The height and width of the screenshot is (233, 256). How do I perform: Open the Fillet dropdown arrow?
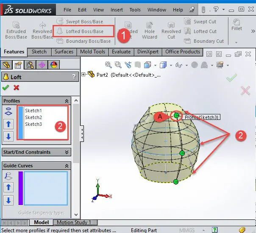tap(236, 42)
